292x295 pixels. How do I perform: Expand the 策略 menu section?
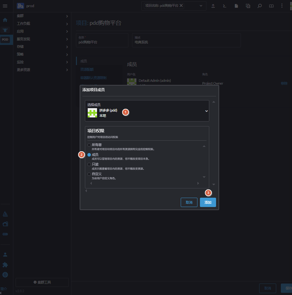click(x=42, y=54)
